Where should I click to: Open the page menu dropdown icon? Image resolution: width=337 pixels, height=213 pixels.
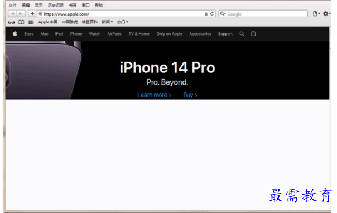[316, 14]
